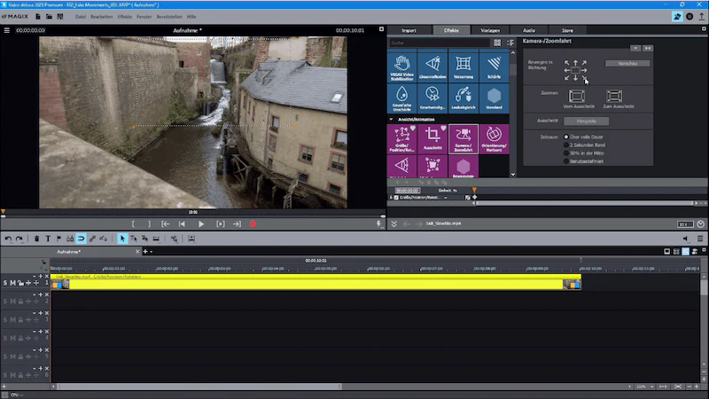709x399 pixels.
Task: Select the Über volle Dauer radio option
Action: 566,137
